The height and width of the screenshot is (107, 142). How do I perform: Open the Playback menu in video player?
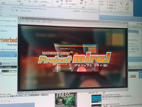click(27, 21)
